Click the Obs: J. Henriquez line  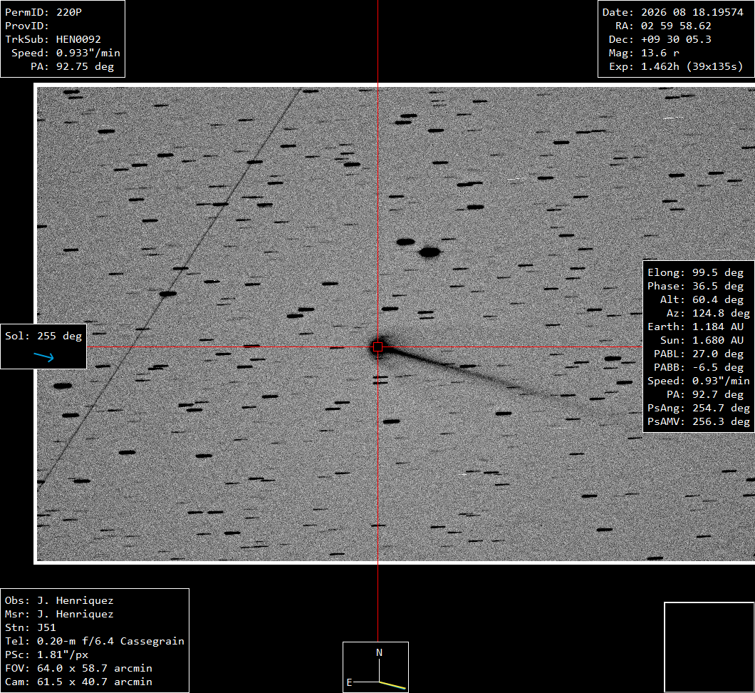pyautogui.click(x=59, y=600)
